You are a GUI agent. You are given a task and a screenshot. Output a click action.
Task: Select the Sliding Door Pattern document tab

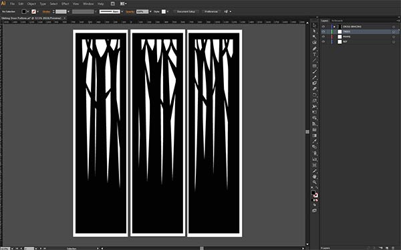pyautogui.click(x=31, y=18)
